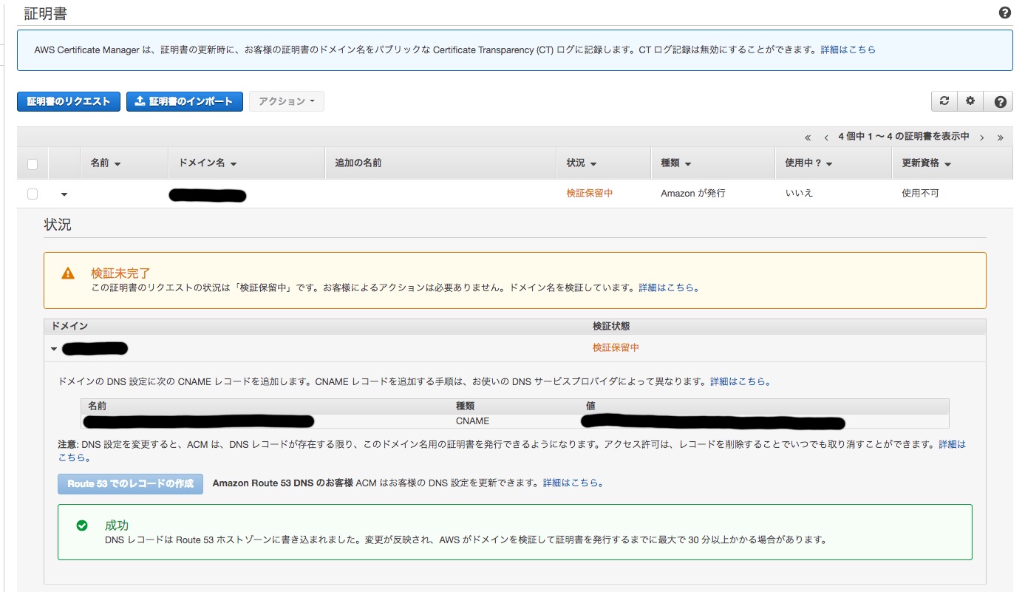Open the CT ログ 詳細はこちら link
This screenshot has width=1025, height=592.
click(x=848, y=49)
